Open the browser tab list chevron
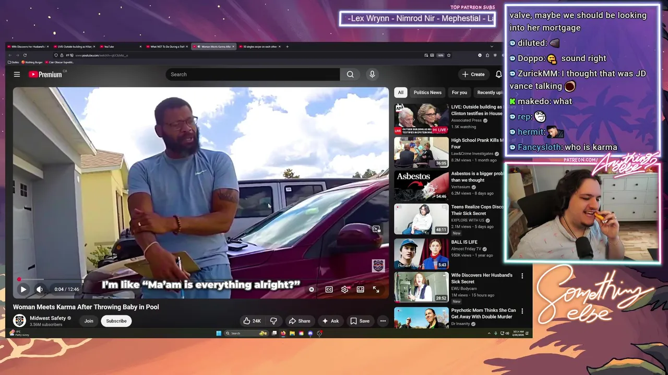Viewport: 668px width, 375px height. click(492, 46)
